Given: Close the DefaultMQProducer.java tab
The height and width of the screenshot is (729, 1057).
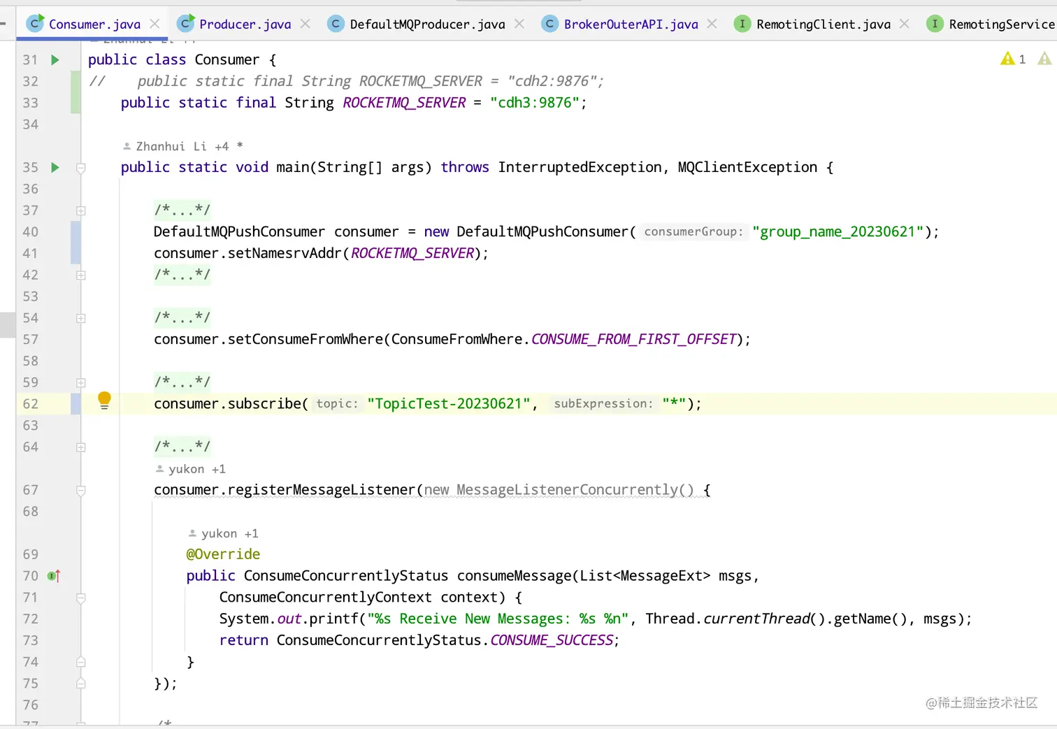Looking at the screenshot, I should click(x=519, y=24).
